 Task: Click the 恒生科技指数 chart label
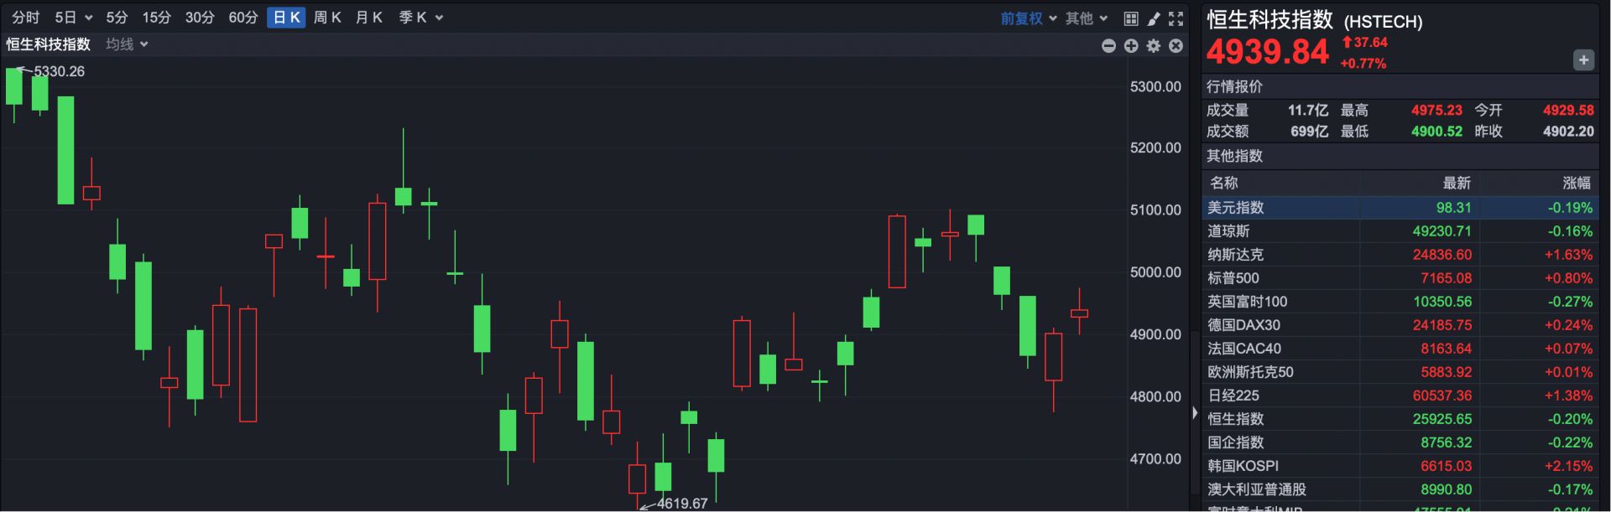click(x=49, y=44)
